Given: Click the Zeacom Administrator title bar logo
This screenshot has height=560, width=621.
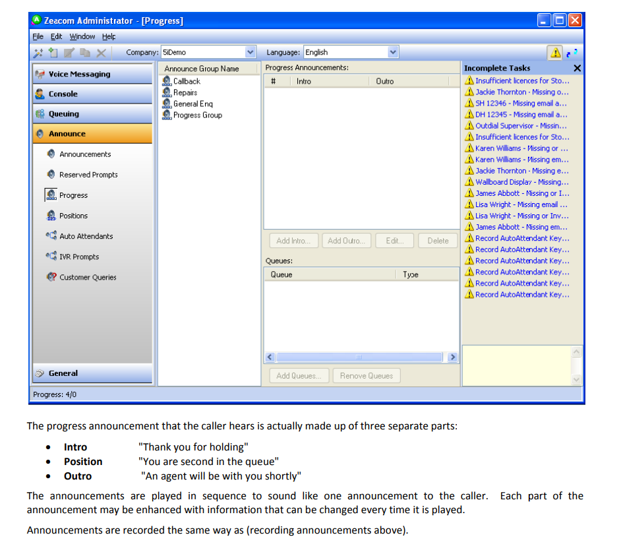Looking at the screenshot, I should tap(37, 20).
